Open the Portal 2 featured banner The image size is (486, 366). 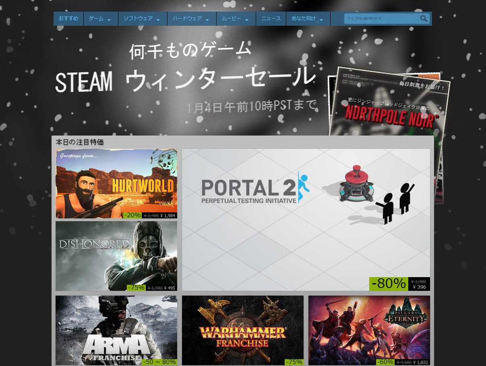coord(306,220)
